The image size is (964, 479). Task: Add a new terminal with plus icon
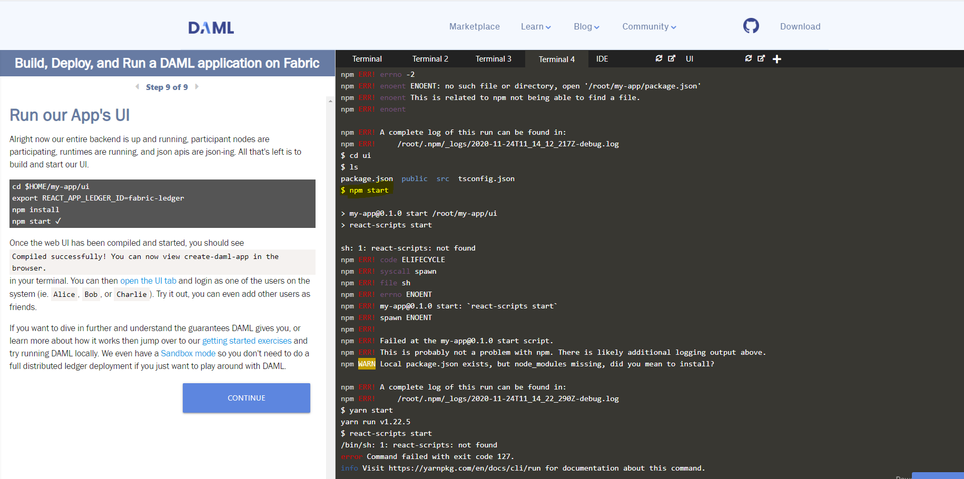777,59
